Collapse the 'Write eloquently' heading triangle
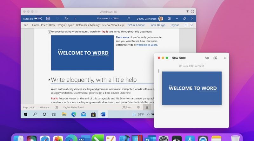 49,80
